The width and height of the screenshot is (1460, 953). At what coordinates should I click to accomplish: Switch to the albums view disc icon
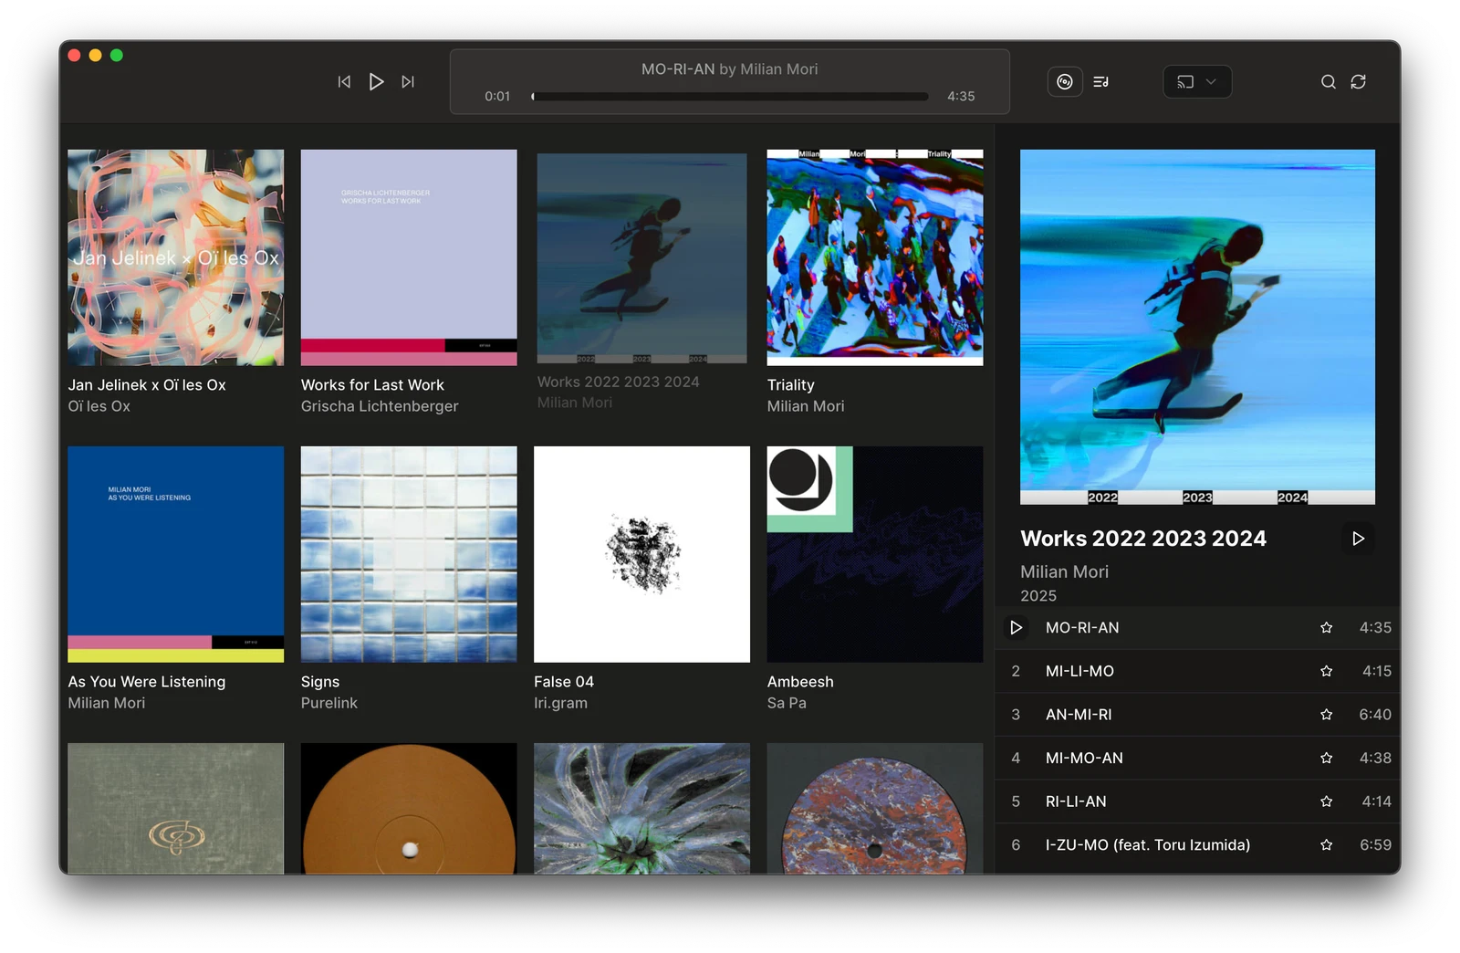[1064, 82]
